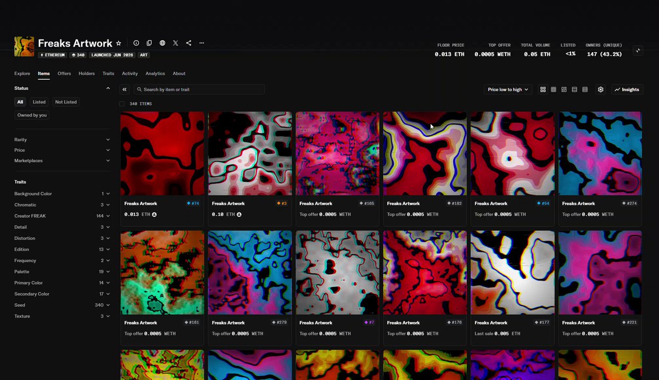Screen dimensions: 659x380
Task: Click the Insights button
Action: pyautogui.click(x=627, y=90)
